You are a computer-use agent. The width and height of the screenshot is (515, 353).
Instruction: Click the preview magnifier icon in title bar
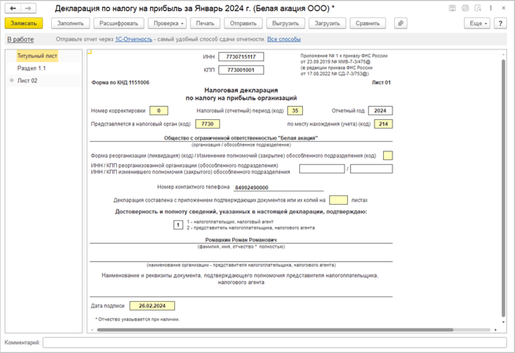[x=478, y=8]
